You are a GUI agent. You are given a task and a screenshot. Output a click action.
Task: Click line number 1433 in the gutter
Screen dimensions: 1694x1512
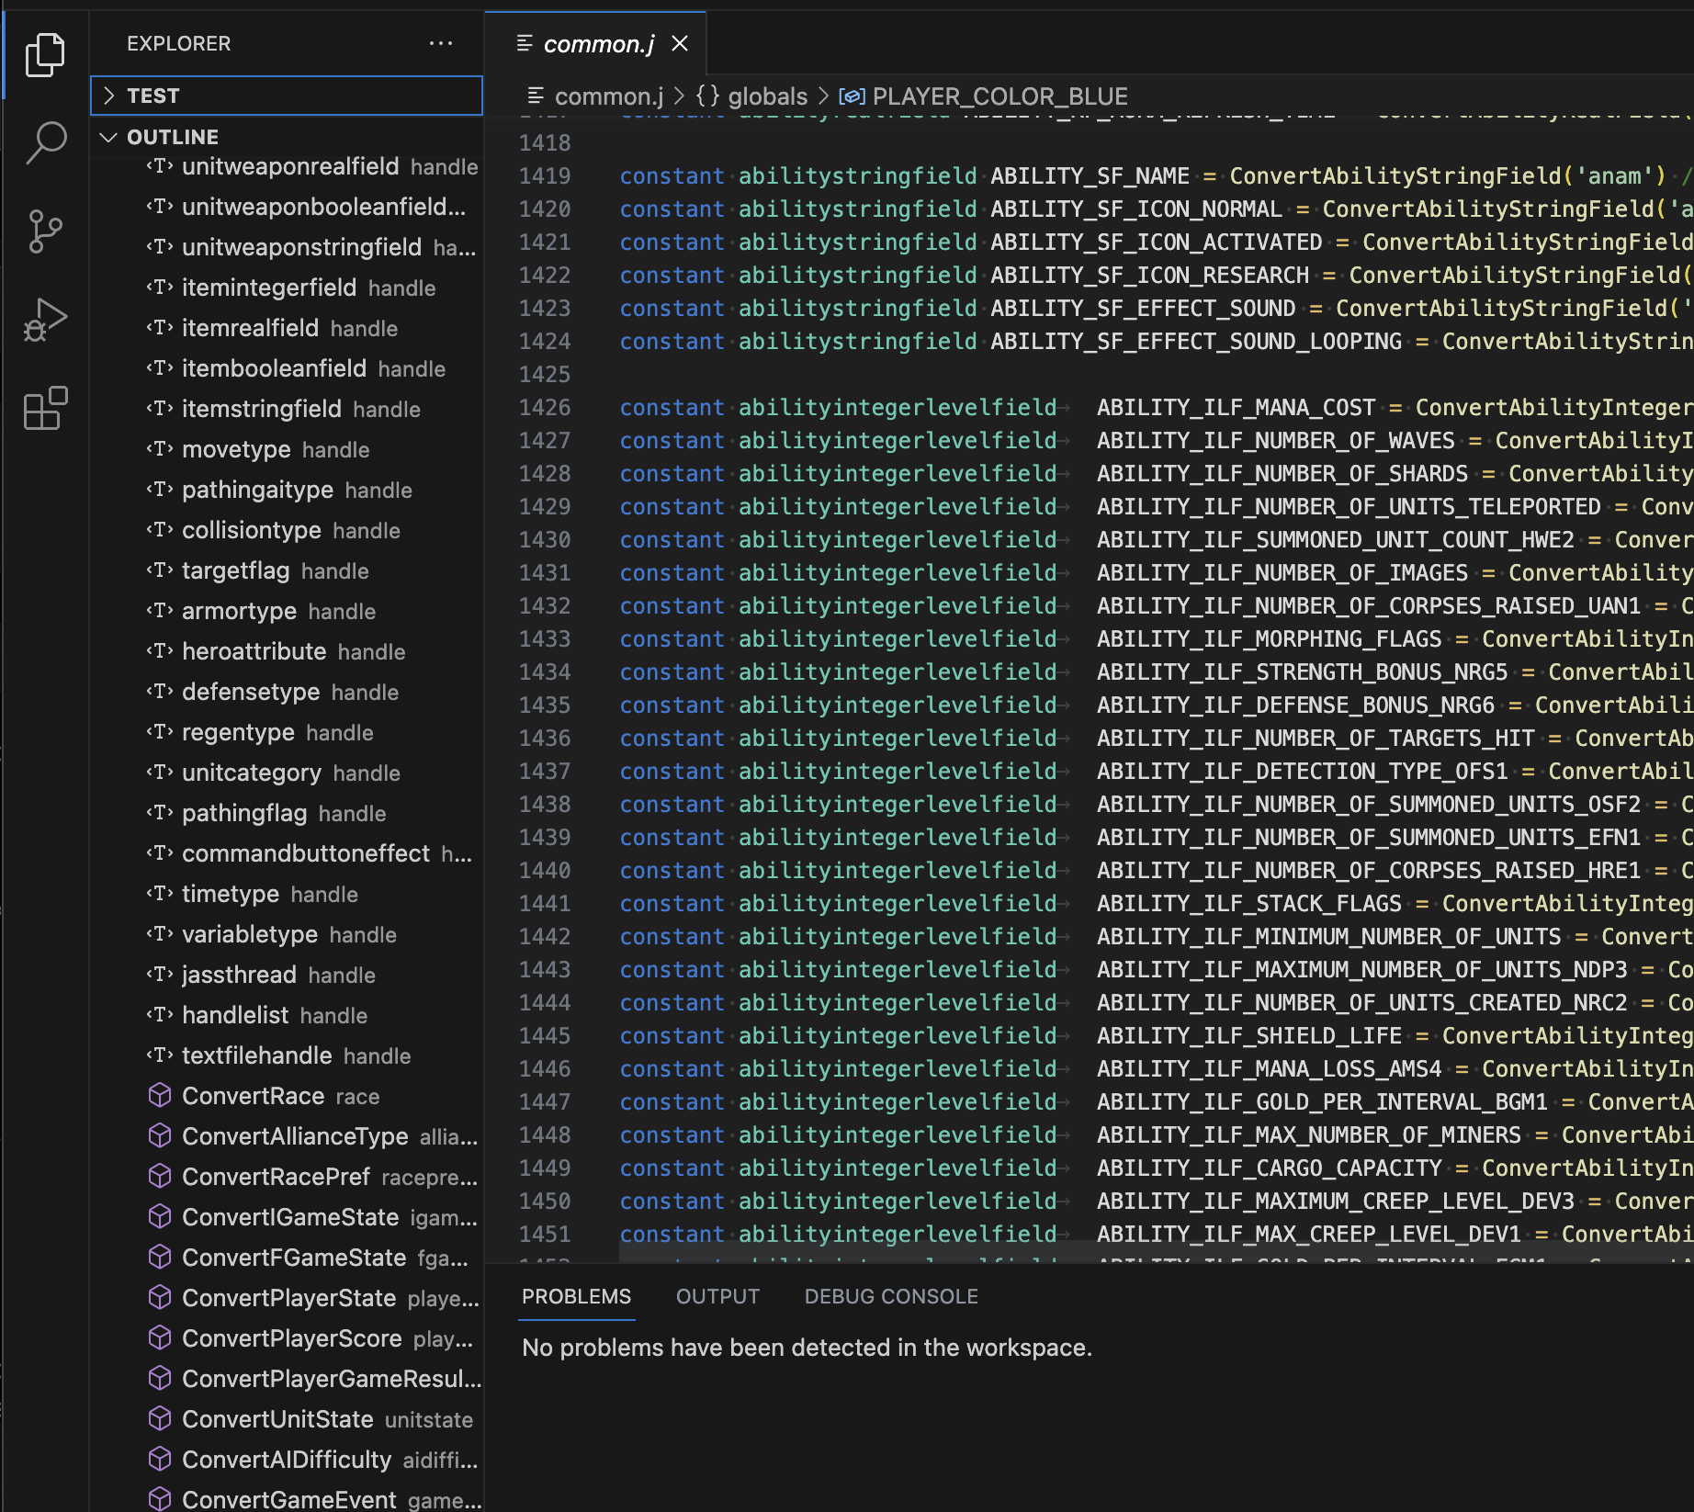[545, 639]
